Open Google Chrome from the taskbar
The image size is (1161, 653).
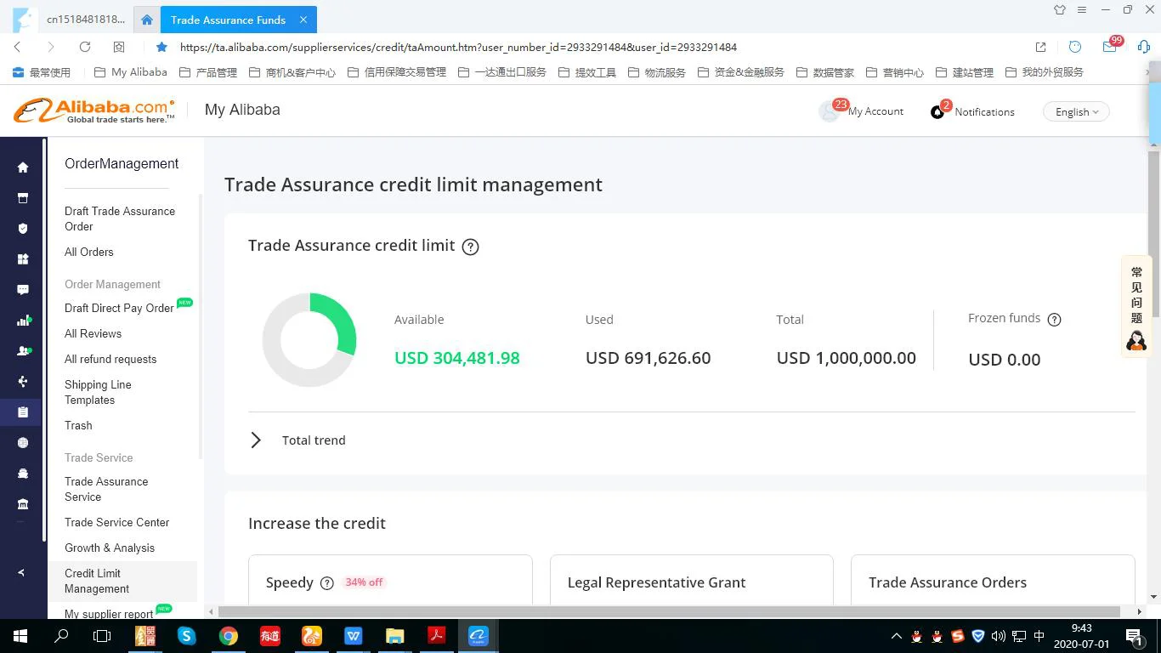(x=228, y=635)
